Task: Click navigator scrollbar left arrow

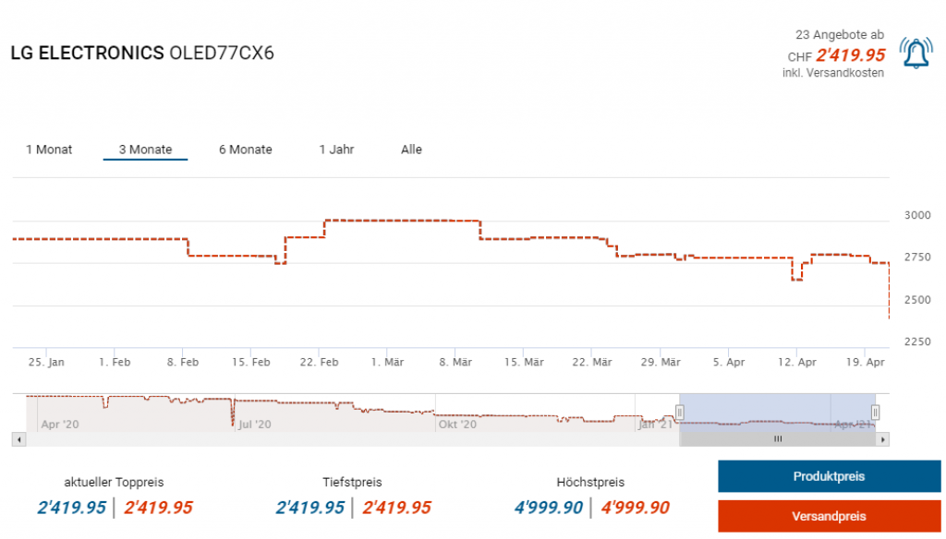Action: [19, 439]
